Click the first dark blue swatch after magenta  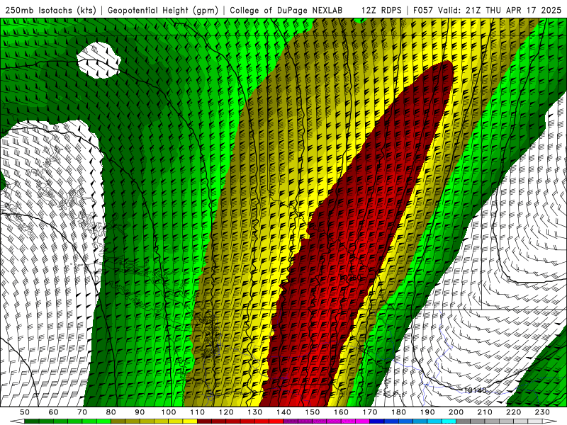[377, 421]
